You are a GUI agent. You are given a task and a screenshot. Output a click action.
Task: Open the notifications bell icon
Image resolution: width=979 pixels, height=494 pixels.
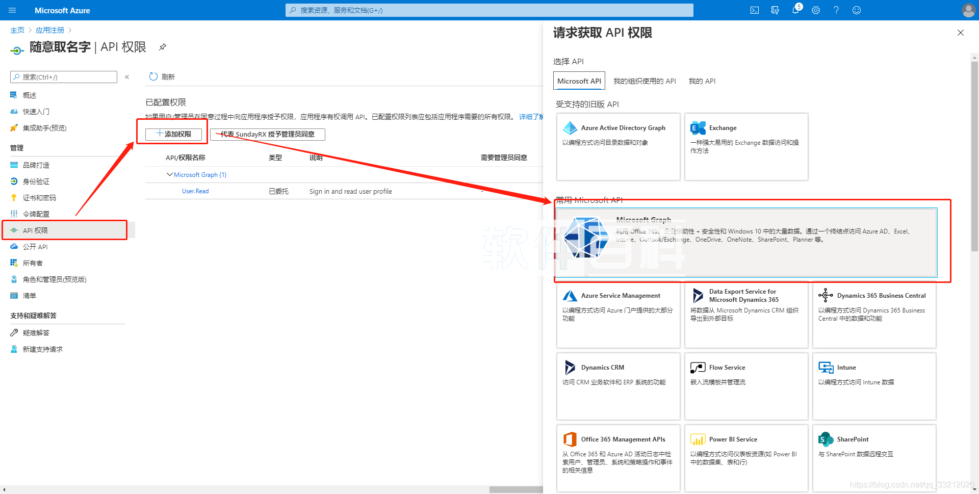pos(795,10)
